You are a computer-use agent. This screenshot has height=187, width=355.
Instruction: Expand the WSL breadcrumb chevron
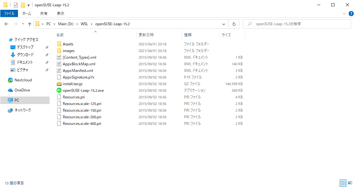pyautogui.click(x=92, y=24)
